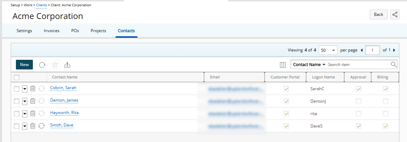The width and height of the screenshot is (407, 142).
Task: Sort by Approval column header
Action: [358, 77]
